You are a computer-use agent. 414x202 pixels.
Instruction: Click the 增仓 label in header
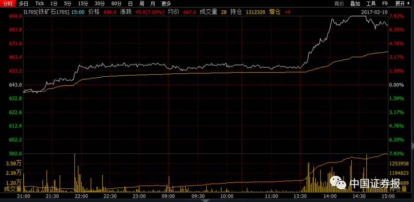pos(274,12)
